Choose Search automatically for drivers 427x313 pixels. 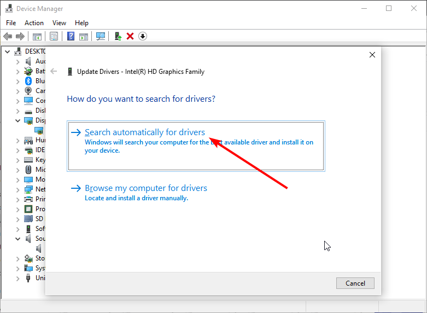click(x=196, y=146)
